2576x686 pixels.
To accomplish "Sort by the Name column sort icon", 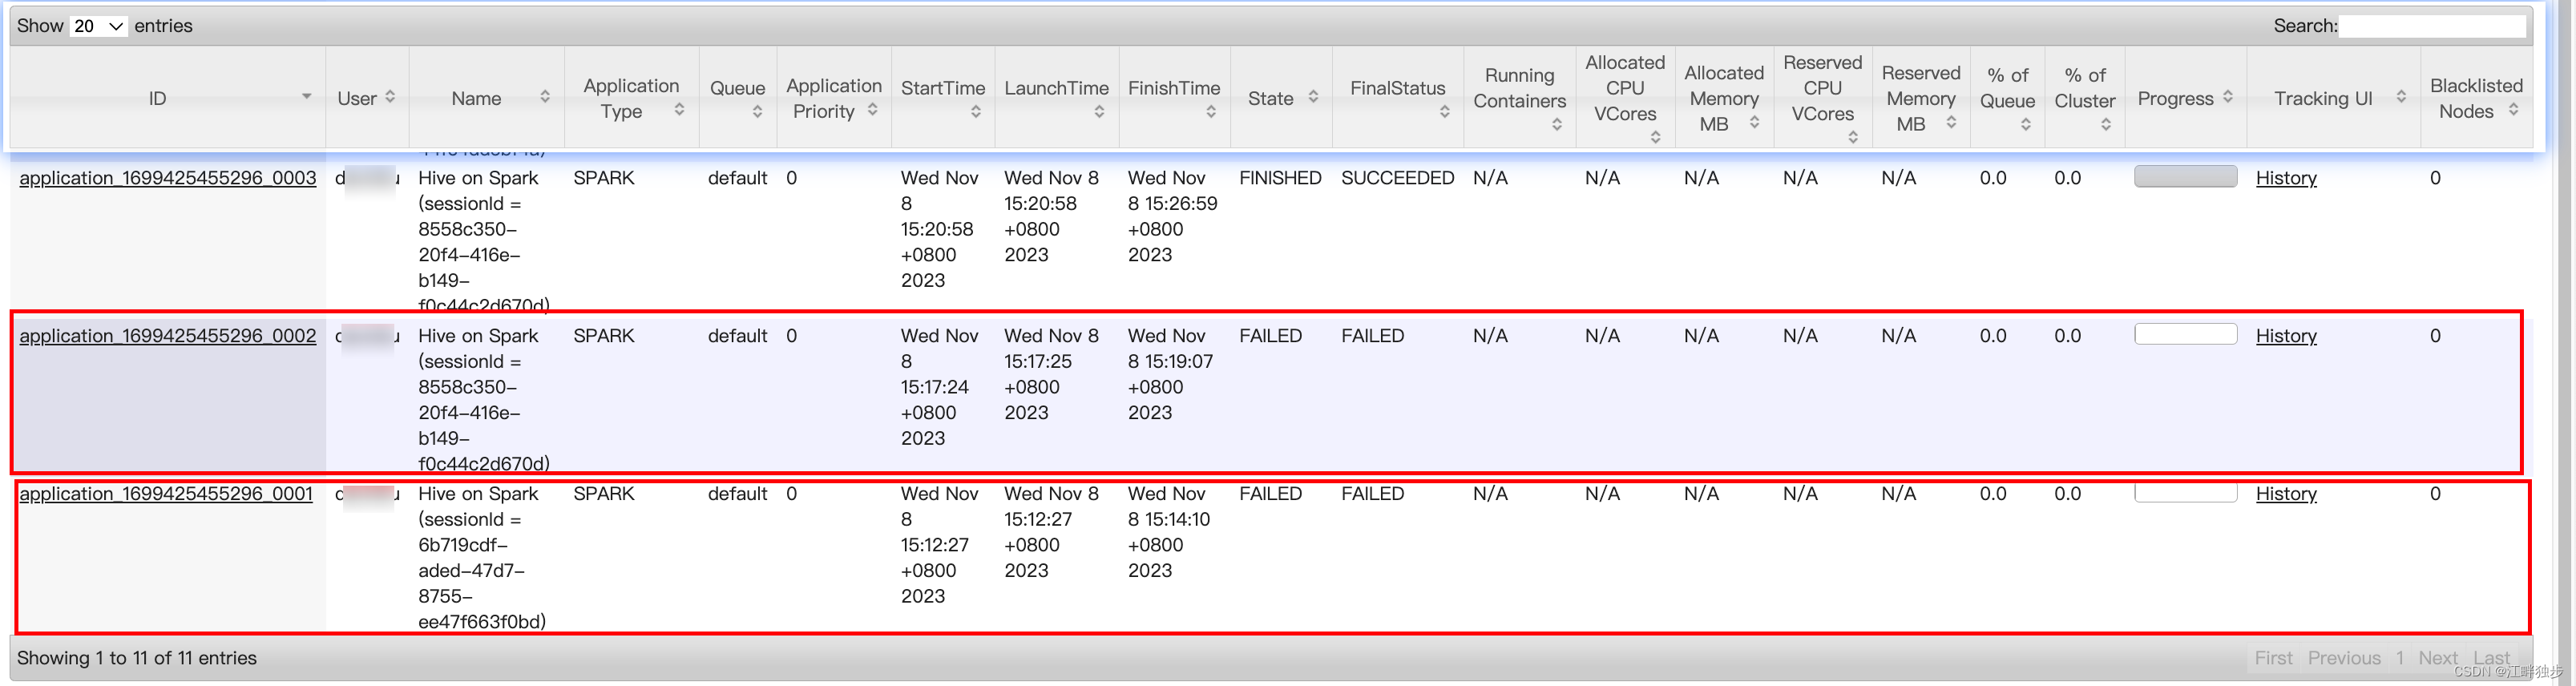I will (545, 97).
